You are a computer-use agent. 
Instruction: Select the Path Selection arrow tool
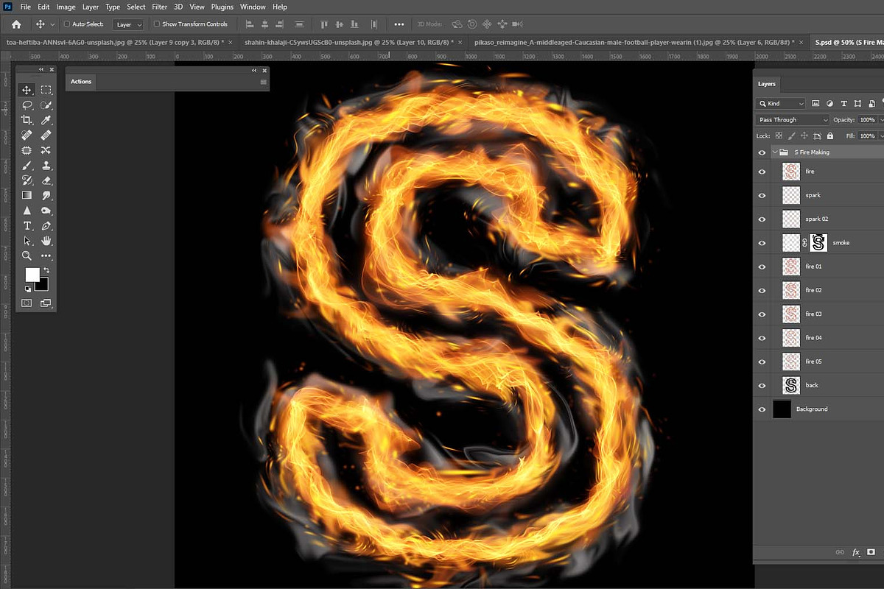coord(27,241)
